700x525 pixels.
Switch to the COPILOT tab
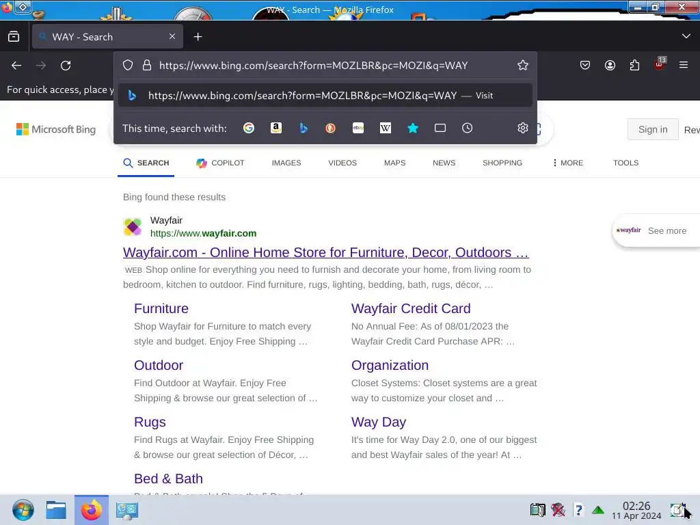[x=220, y=163]
